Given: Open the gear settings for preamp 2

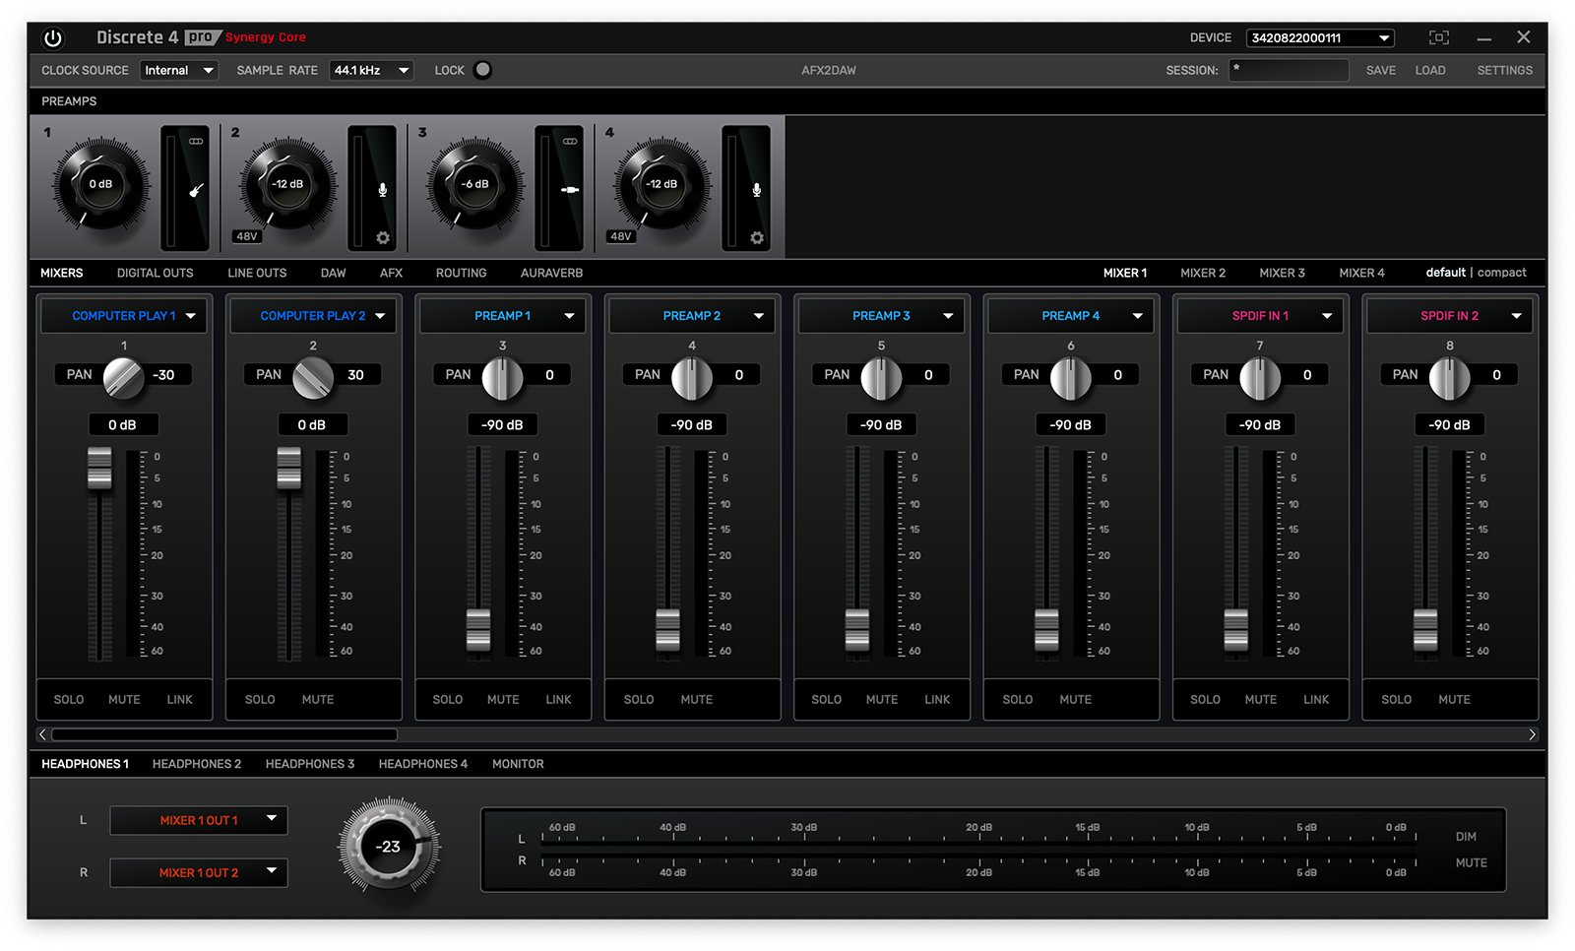Looking at the screenshot, I should click(383, 238).
